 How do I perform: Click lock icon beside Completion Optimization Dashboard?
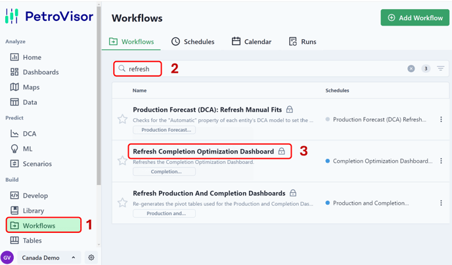[282, 151]
